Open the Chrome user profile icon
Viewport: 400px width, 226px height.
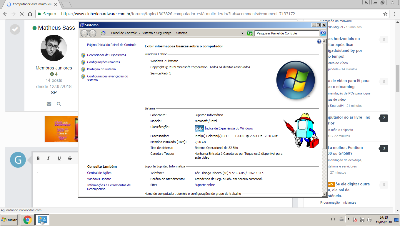point(366,2)
